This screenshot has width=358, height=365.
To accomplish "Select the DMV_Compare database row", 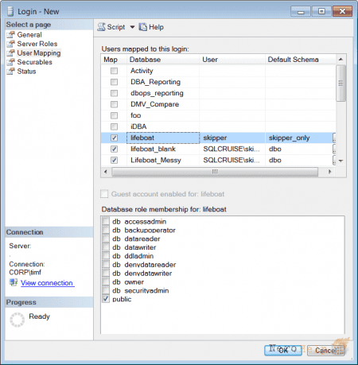I will click(219, 104).
